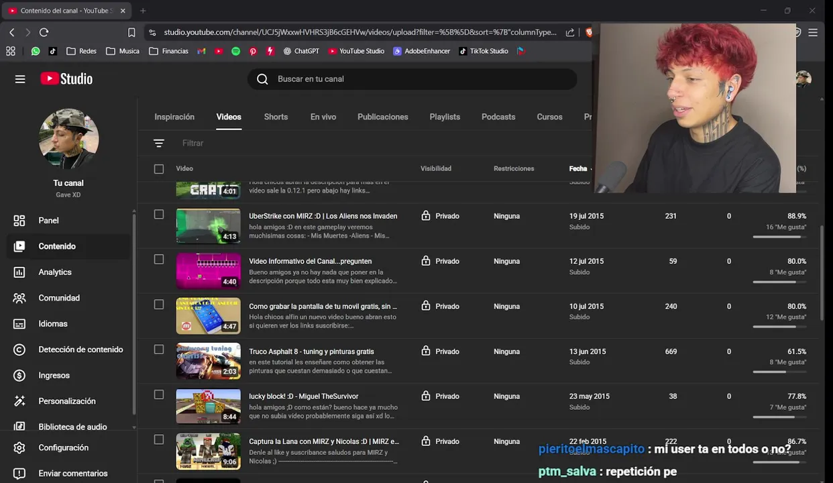Viewport: 833px width, 483px height.
Task: Open the Playlists tab
Action: click(x=445, y=117)
